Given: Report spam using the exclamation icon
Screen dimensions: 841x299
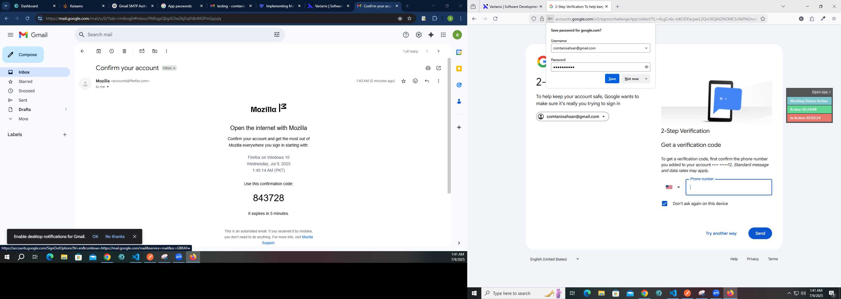Looking at the screenshot, I should tap(112, 51).
